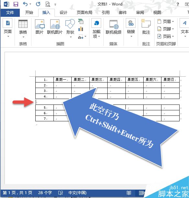
Task: Click the 页面 (Pages) icon
Action: tap(7, 23)
